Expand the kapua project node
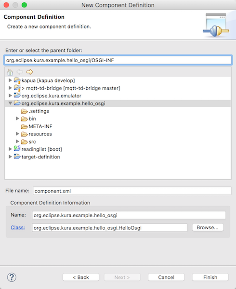Viewport: 236px width, 289px height. (x=10, y=80)
